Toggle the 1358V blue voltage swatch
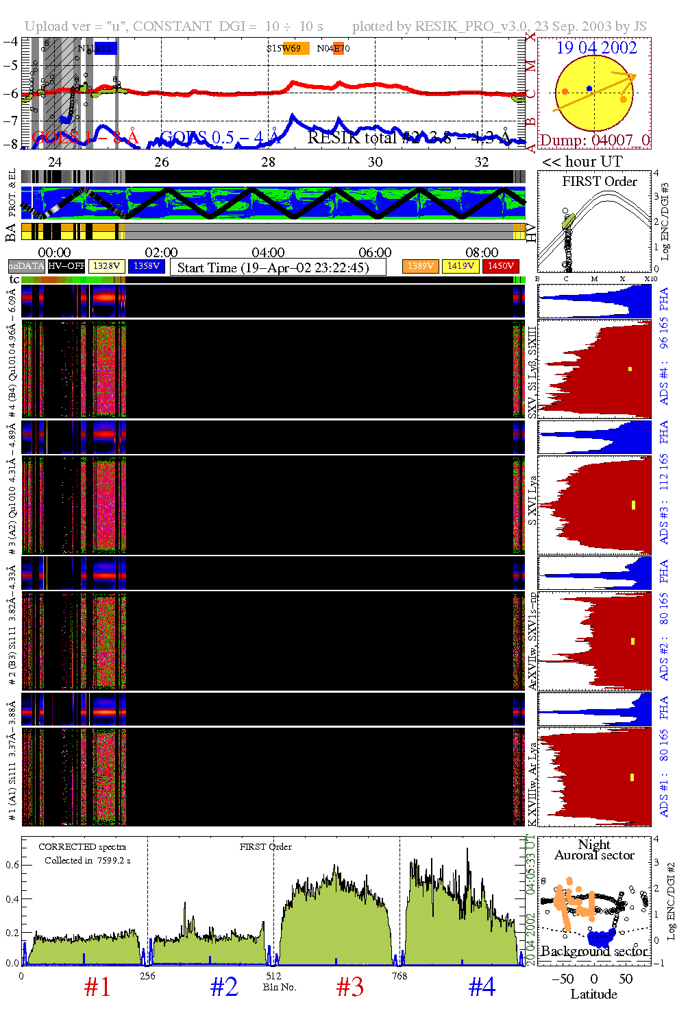688x1013 pixels. (147, 266)
